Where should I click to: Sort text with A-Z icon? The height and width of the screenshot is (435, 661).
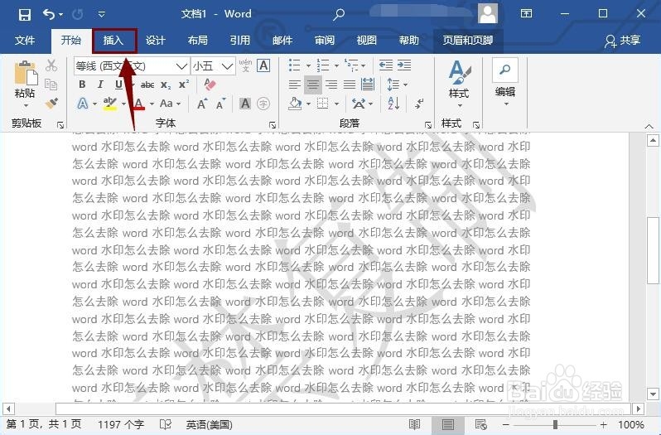[393, 104]
